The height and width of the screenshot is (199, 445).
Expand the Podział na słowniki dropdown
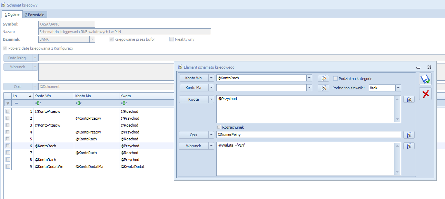398,88
